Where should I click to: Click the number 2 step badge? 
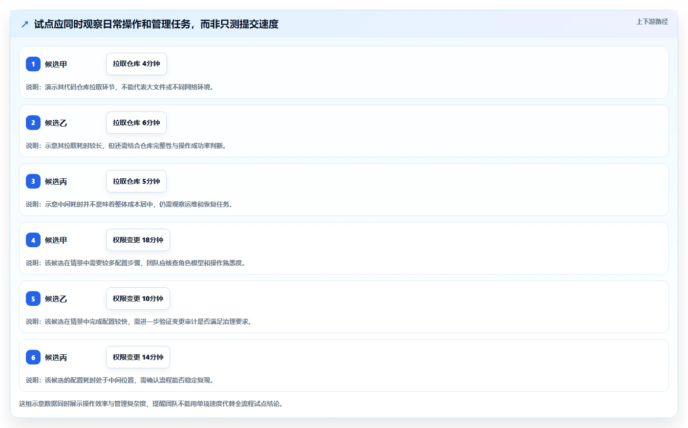[x=33, y=123]
